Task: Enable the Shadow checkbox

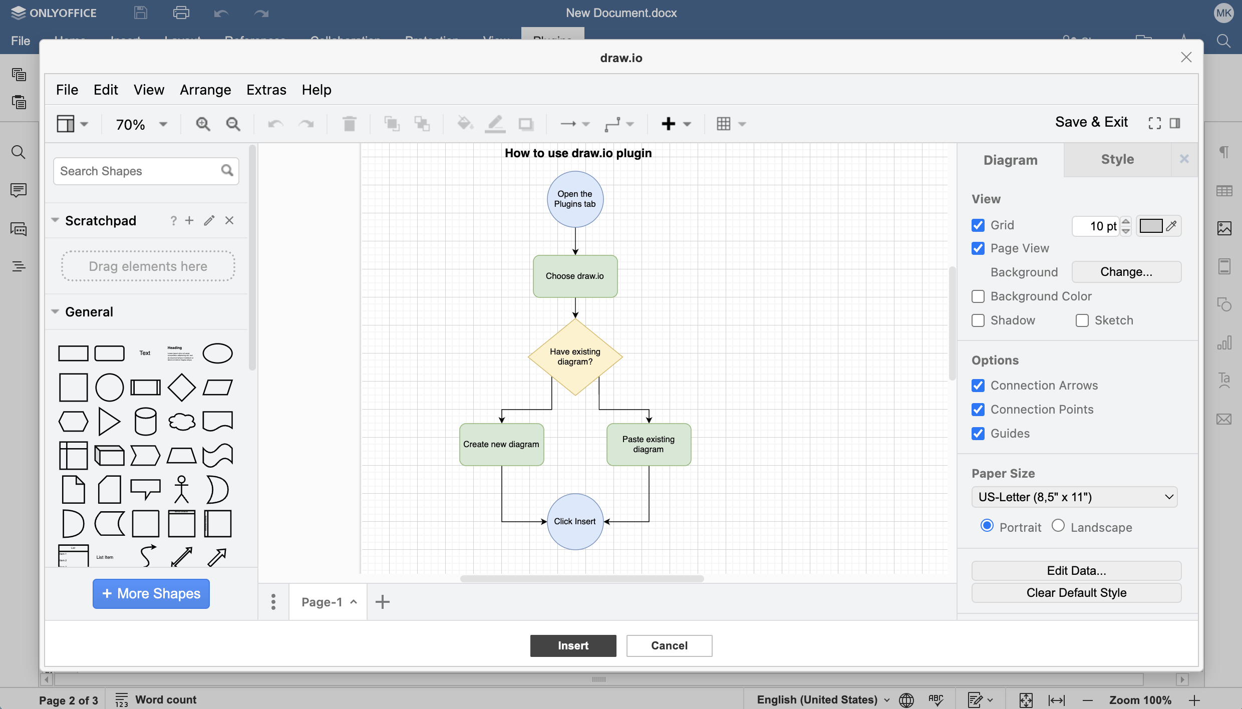Action: point(978,320)
